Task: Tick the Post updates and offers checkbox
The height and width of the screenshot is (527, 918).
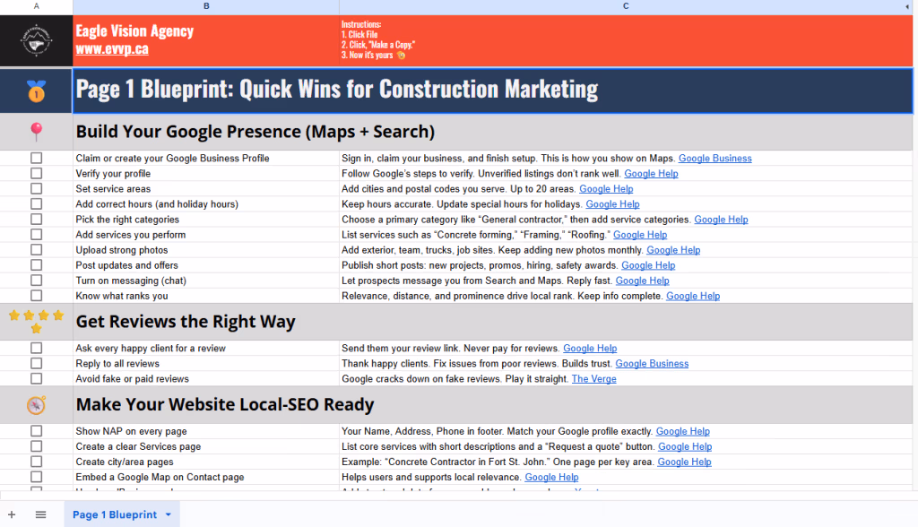Action: [36, 264]
